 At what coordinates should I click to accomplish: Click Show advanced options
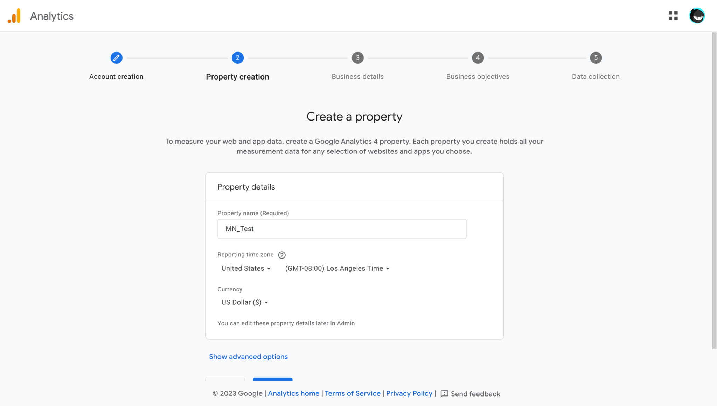point(248,356)
